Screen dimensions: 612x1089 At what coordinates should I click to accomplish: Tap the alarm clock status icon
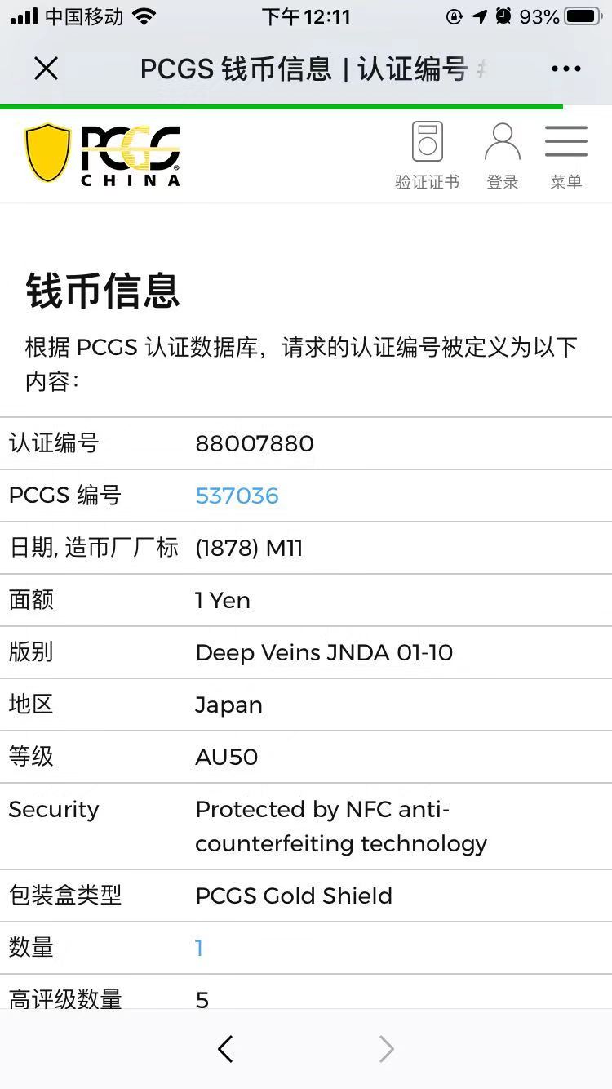coord(503,16)
